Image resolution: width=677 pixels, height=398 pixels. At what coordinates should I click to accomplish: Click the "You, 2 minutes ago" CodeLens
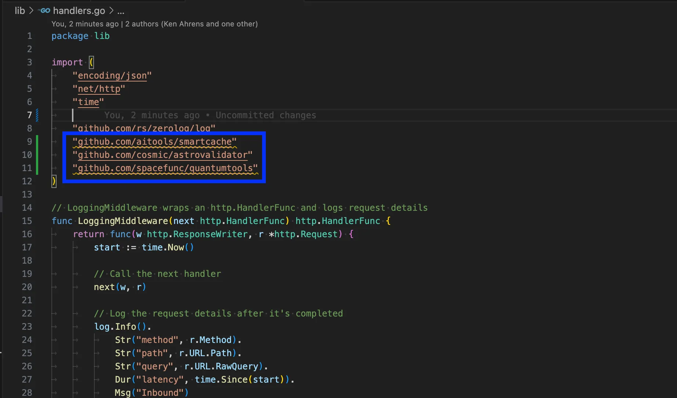85,24
